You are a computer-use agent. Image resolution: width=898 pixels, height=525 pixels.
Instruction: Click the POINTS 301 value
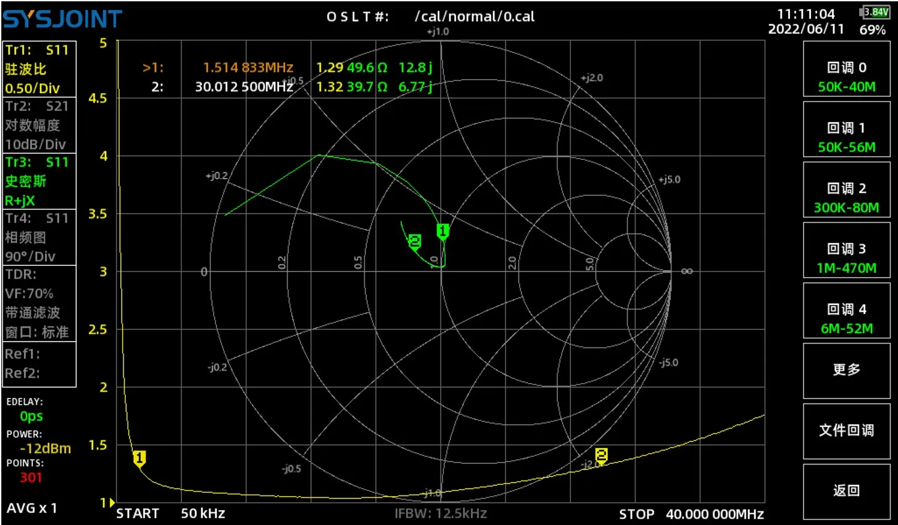pos(31,477)
